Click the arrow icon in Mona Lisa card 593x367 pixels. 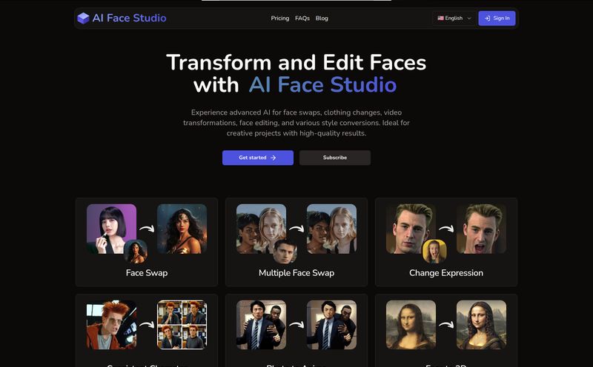[x=446, y=324]
